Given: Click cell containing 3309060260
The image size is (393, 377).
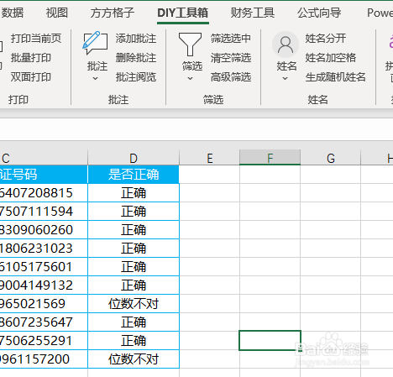Looking at the screenshot, I should click(44, 230).
